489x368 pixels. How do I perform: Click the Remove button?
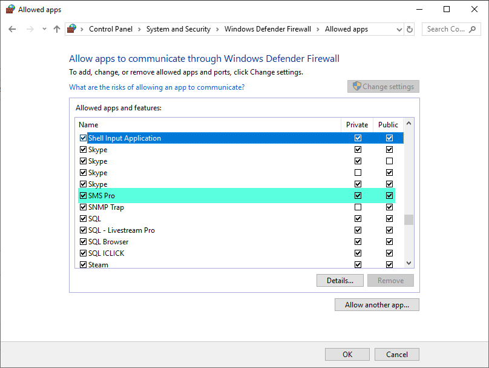click(390, 281)
